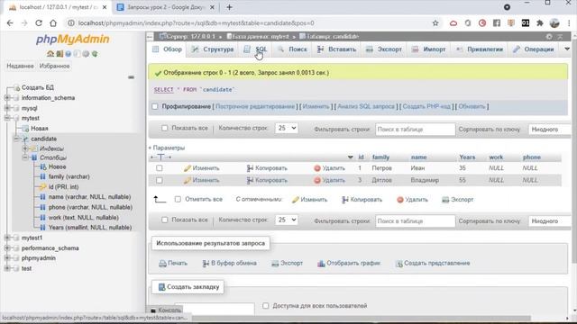The width and height of the screenshot is (577, 324).
Task: Check the top Show all (Показать все) checkbox
Action: [x=164, y=128]
